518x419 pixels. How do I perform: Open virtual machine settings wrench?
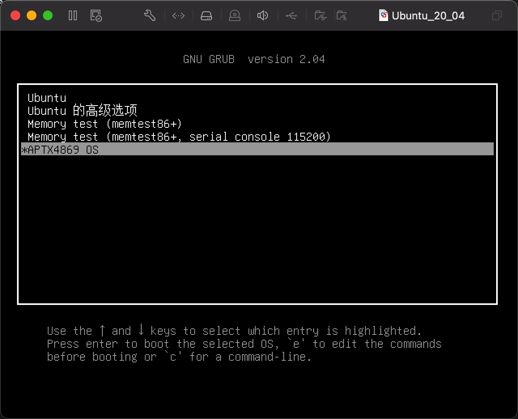(150, 16)
